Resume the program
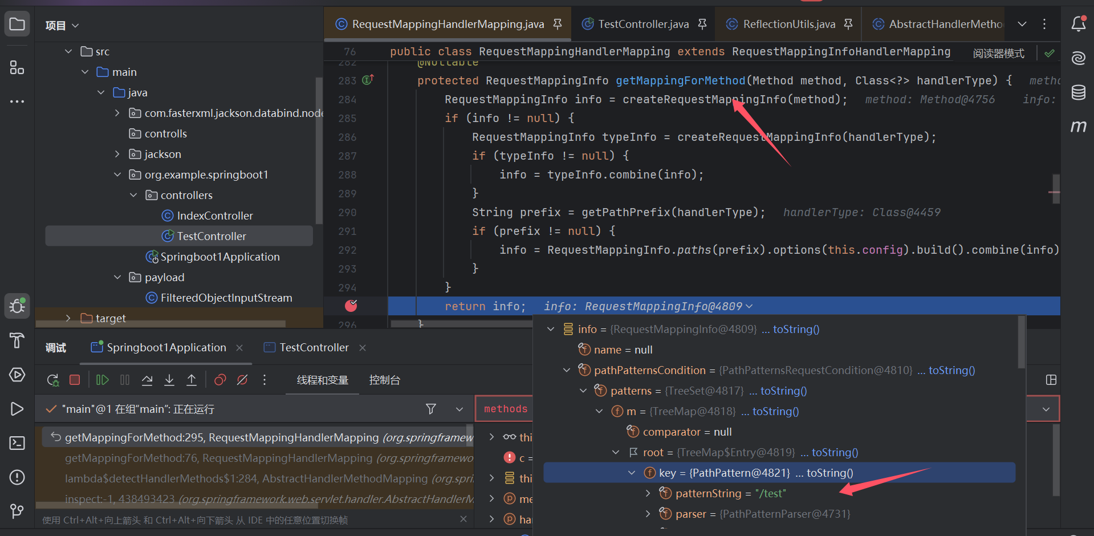1094x536 pixels. [x=103, y=380]
